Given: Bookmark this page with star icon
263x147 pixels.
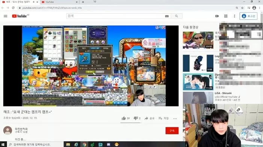Looking at the screenshot, I should click(242, 8).
